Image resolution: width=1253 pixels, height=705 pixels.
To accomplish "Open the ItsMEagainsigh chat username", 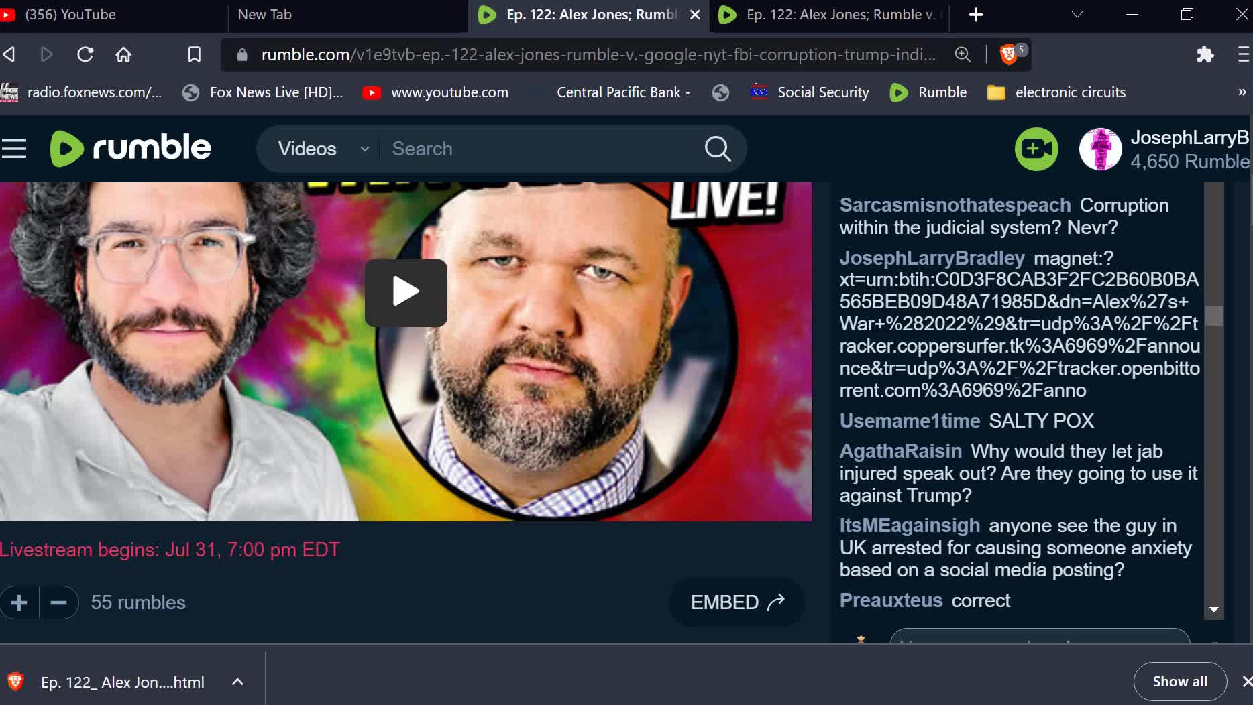I will point(910,525).
